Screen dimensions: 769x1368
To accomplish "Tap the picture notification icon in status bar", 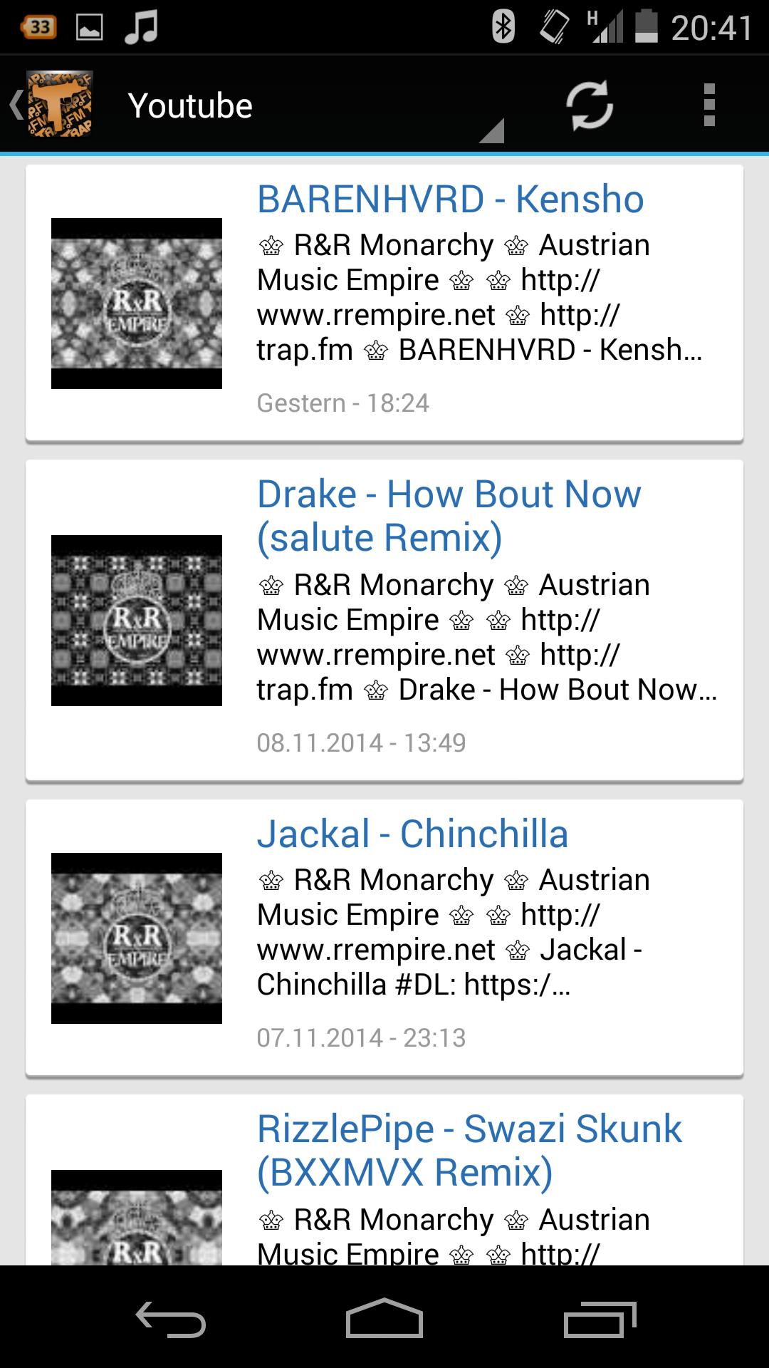I will pyautogui.click(x=89, y=28).
